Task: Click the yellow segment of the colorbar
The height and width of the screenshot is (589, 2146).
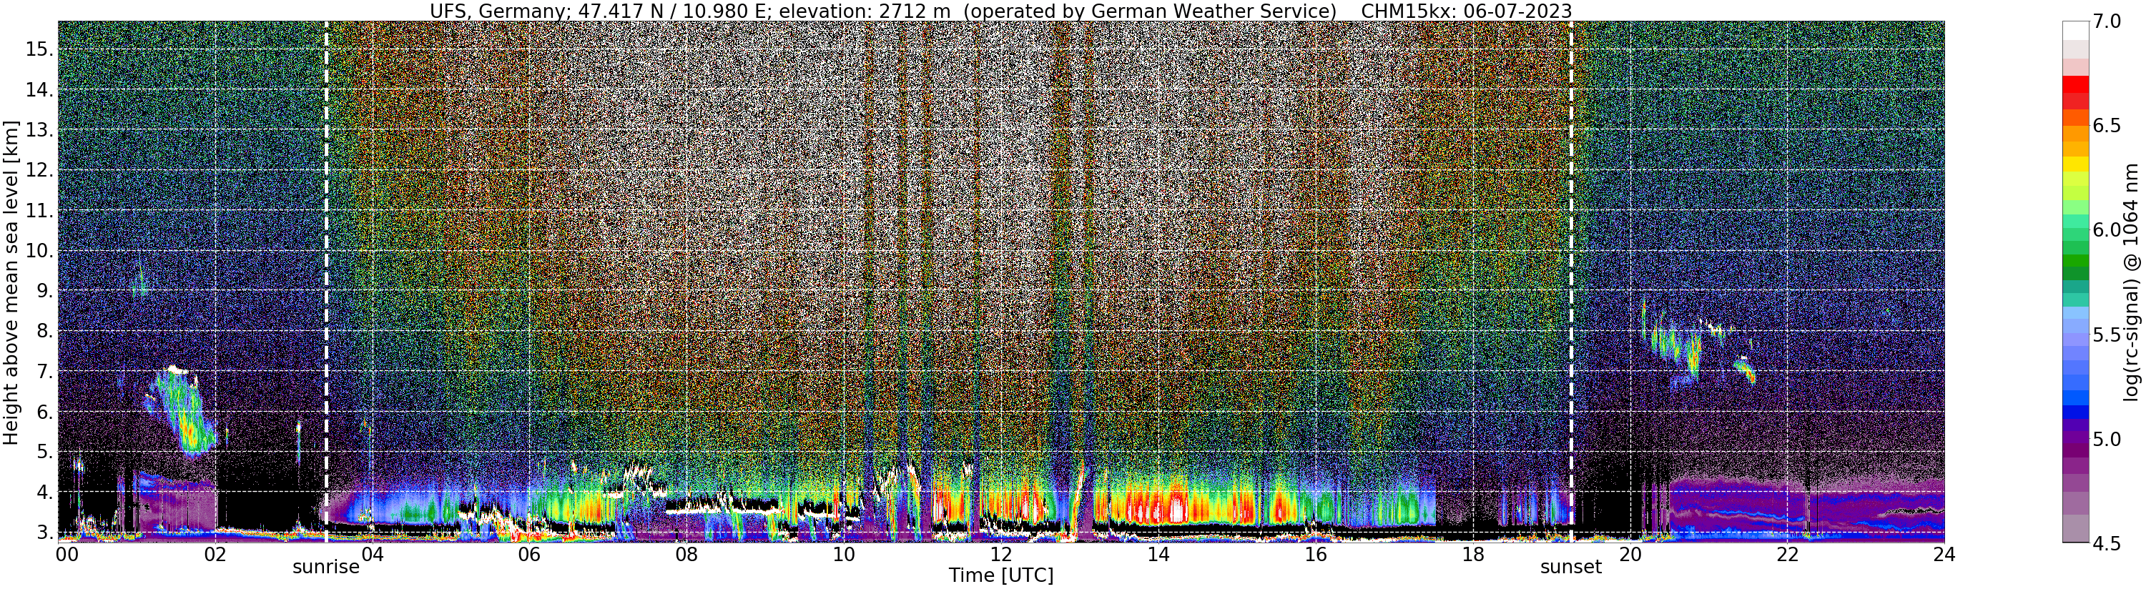Action: tap(2075, 164)
